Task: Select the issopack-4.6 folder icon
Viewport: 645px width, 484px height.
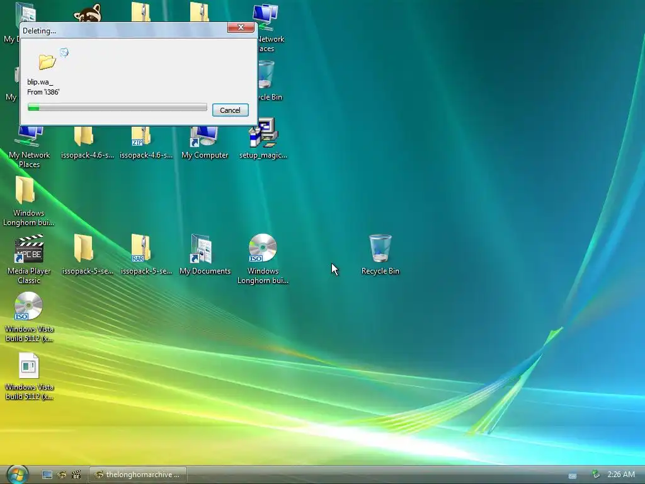Action: [x=87, y=142]
